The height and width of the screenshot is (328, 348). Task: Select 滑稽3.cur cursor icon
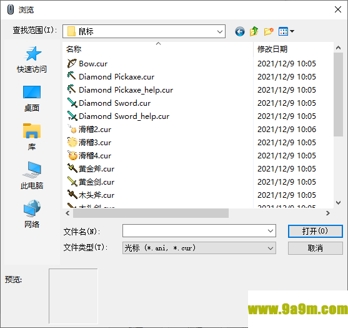[72, 142]
